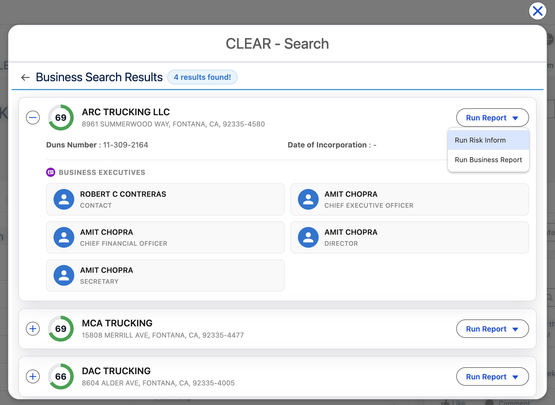Click Robert C Contreras avatar icon

coord(64,199)
